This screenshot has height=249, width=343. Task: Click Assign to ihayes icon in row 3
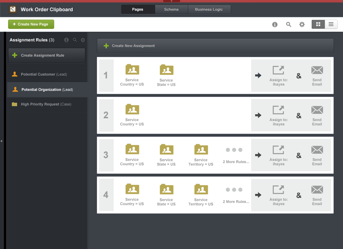(x=278, y=150)
